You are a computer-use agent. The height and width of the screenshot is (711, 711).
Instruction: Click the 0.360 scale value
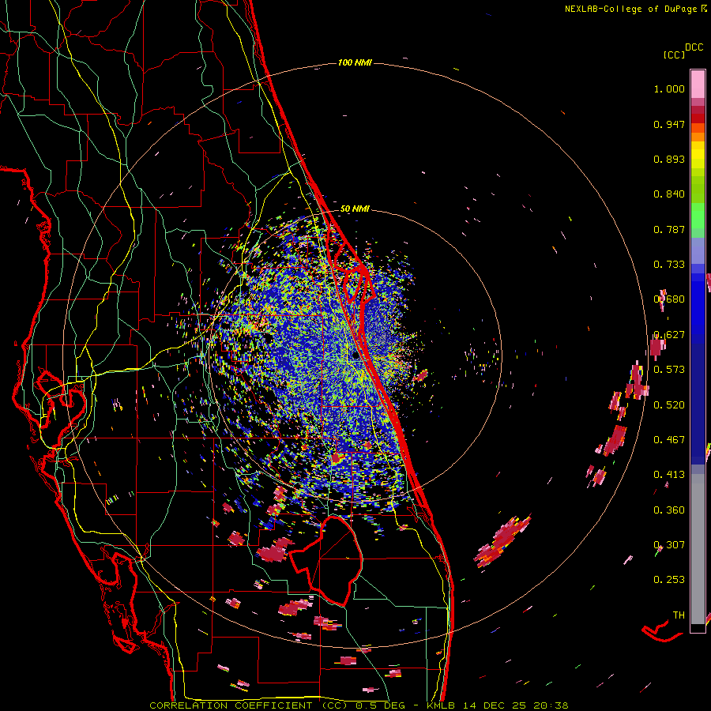(x=669, y=510)
